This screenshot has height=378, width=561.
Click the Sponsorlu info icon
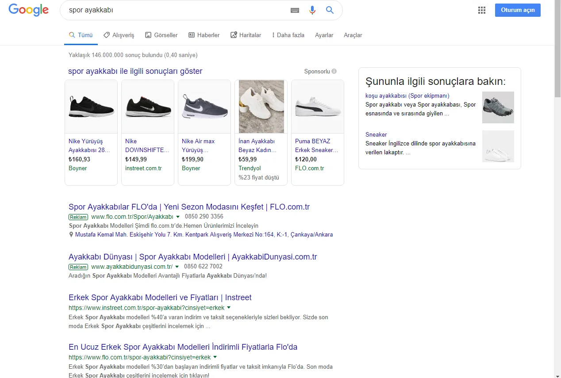(334, 71)
